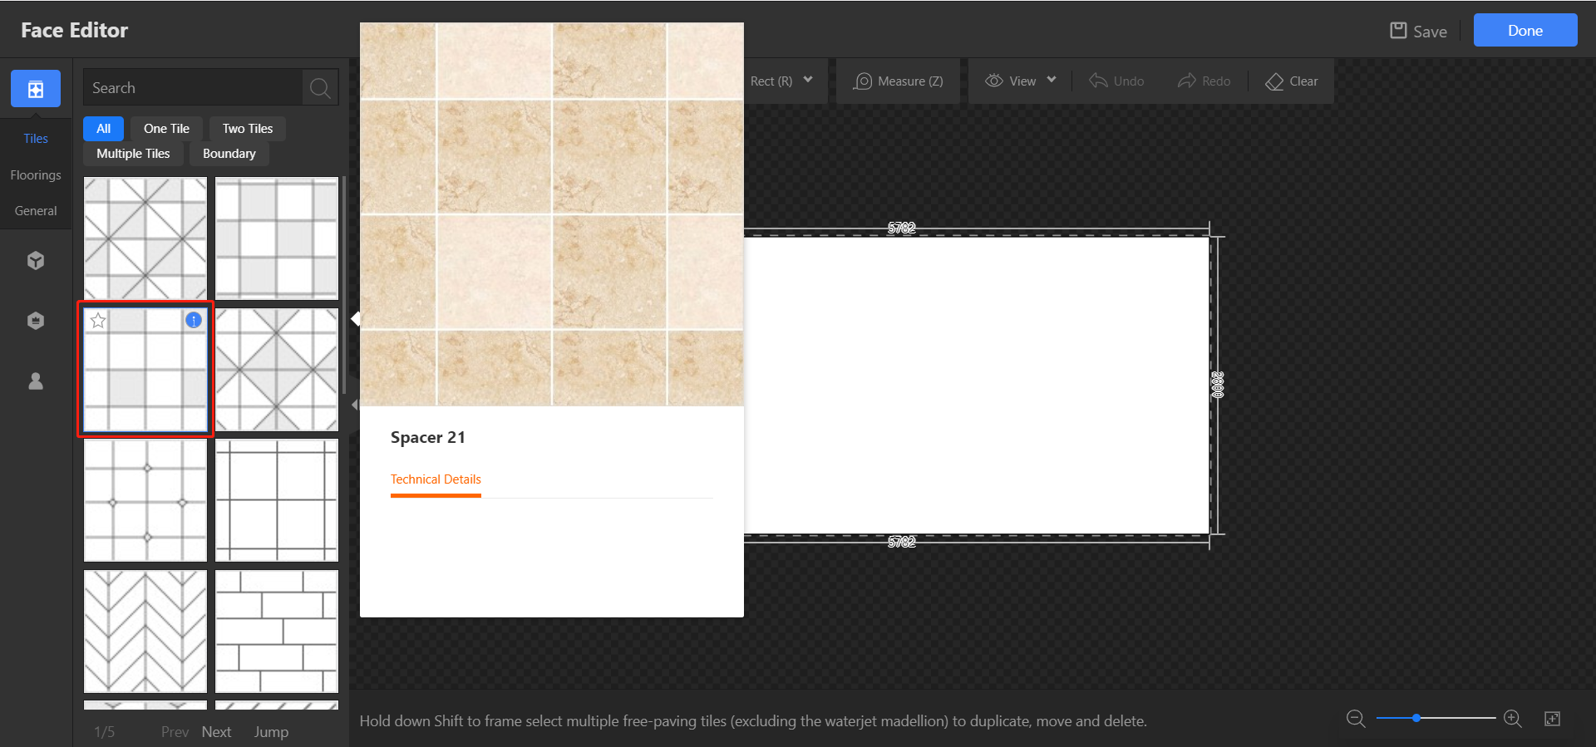Viewport: 1596px width, 747px height.
Task: Click the Clear eraser tool
Action: click(1292, 81)
